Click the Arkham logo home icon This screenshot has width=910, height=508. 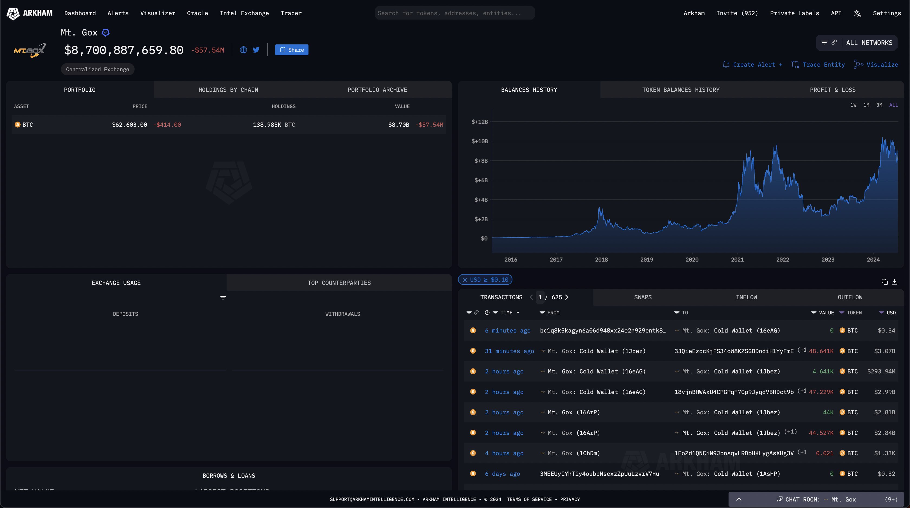pos(13,14)
